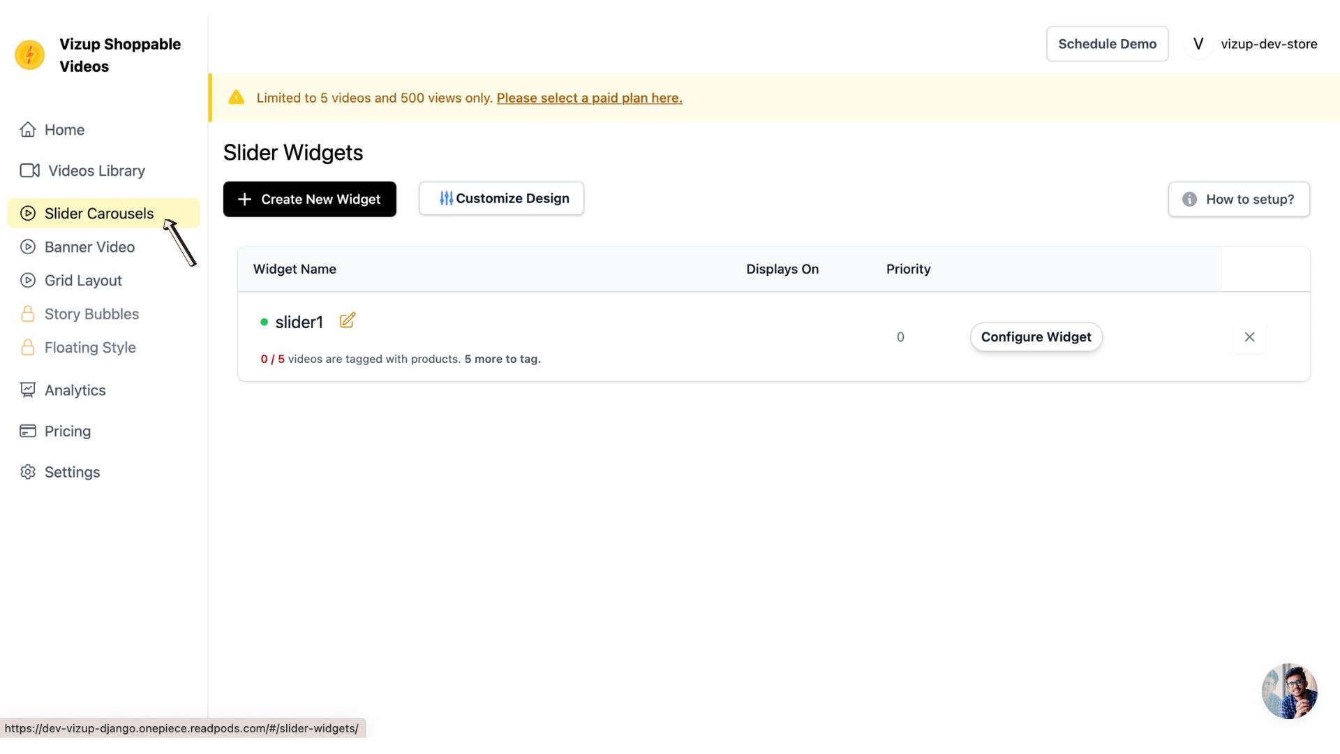Open the support chat avatar bubble
This screenshot has height=754, width=1340.
point(1289,690)
